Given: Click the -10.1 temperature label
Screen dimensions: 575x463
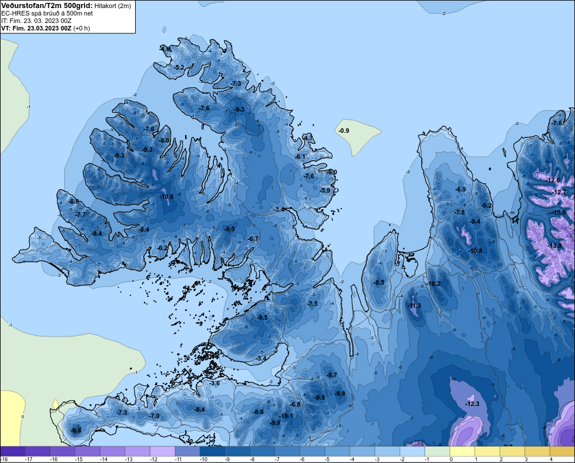Looking at the screenshot, I should pyautogui.click(x=286, y=416).
